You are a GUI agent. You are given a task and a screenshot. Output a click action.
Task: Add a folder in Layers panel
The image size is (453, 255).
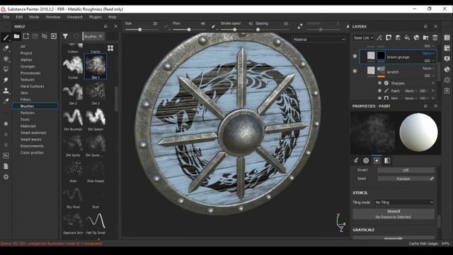click(x=425, y=38)
